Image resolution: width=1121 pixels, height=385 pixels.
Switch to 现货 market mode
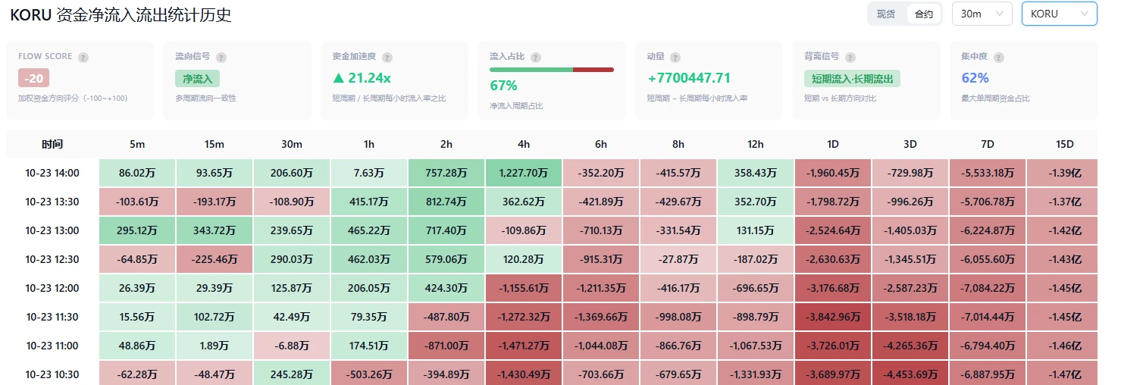pyautogui.click(x=886, y=14)
